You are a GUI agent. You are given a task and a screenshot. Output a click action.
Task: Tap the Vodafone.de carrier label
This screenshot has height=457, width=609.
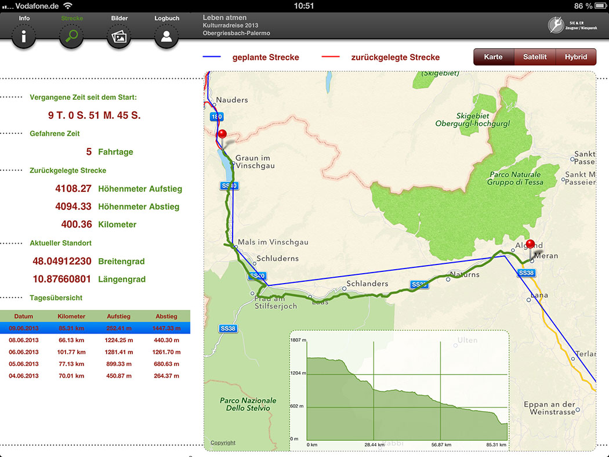(x=37, y=6)
